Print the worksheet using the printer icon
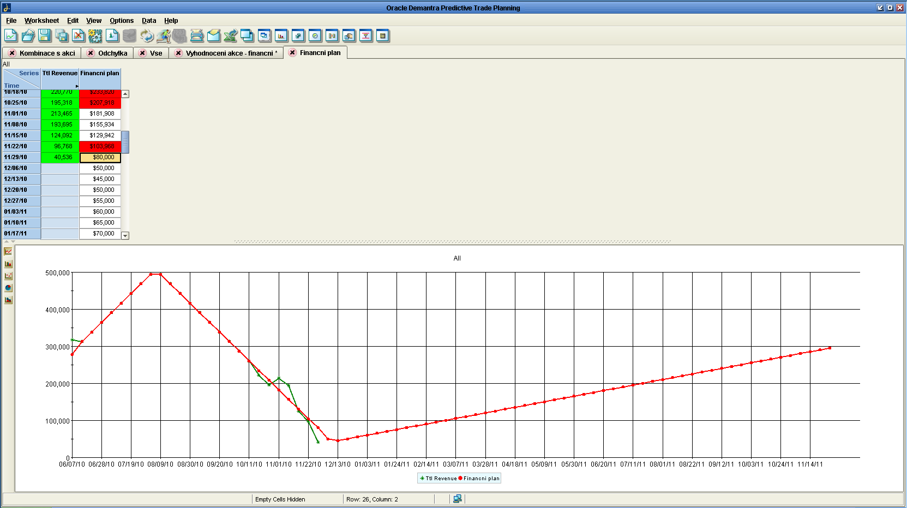Viewport: 907px width, 508px height. tap(197, 36)
